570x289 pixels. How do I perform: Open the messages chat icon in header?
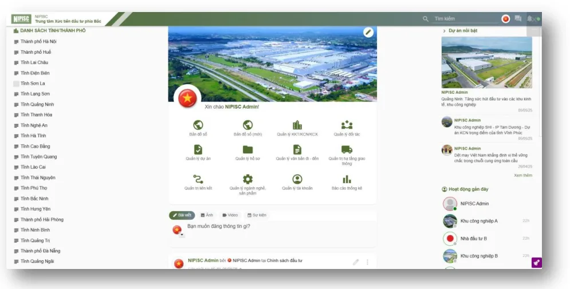(x=518, y=18)
